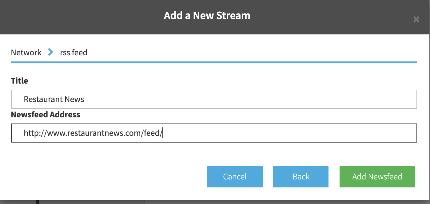Click the dark dialog header bar

215,17
